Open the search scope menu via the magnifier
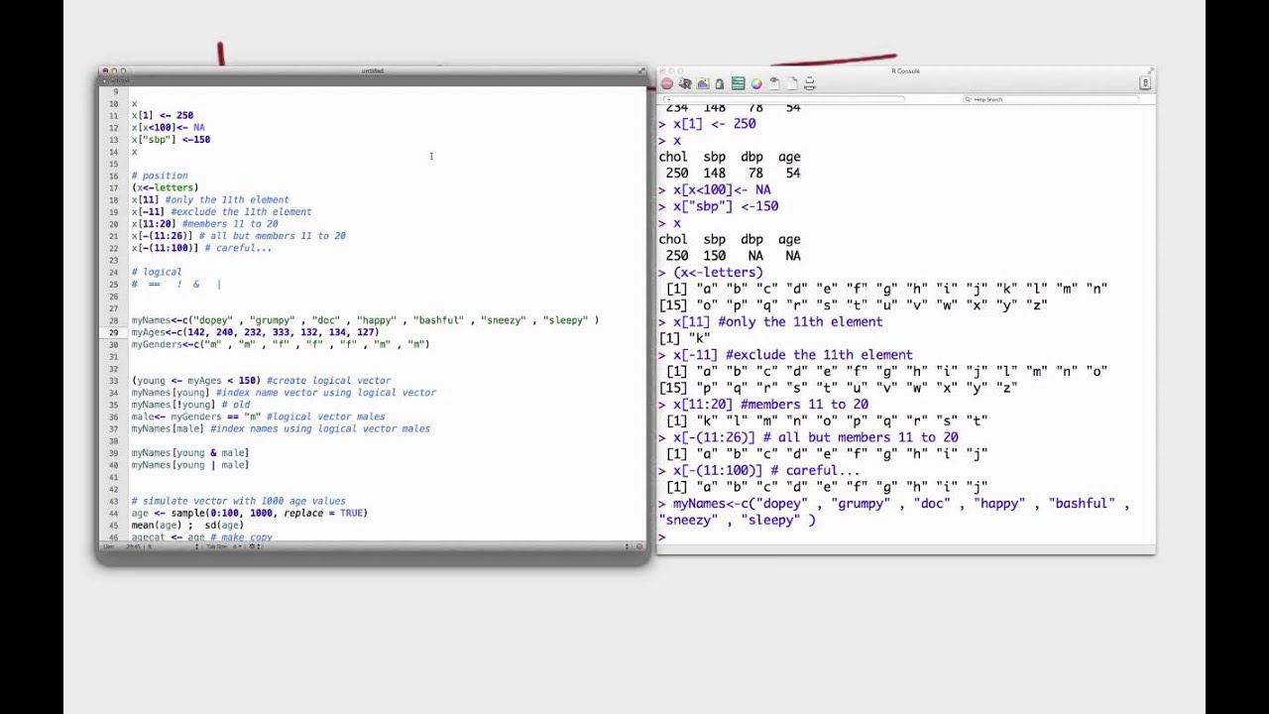The image size is (1269, 714). coord(968,99)
